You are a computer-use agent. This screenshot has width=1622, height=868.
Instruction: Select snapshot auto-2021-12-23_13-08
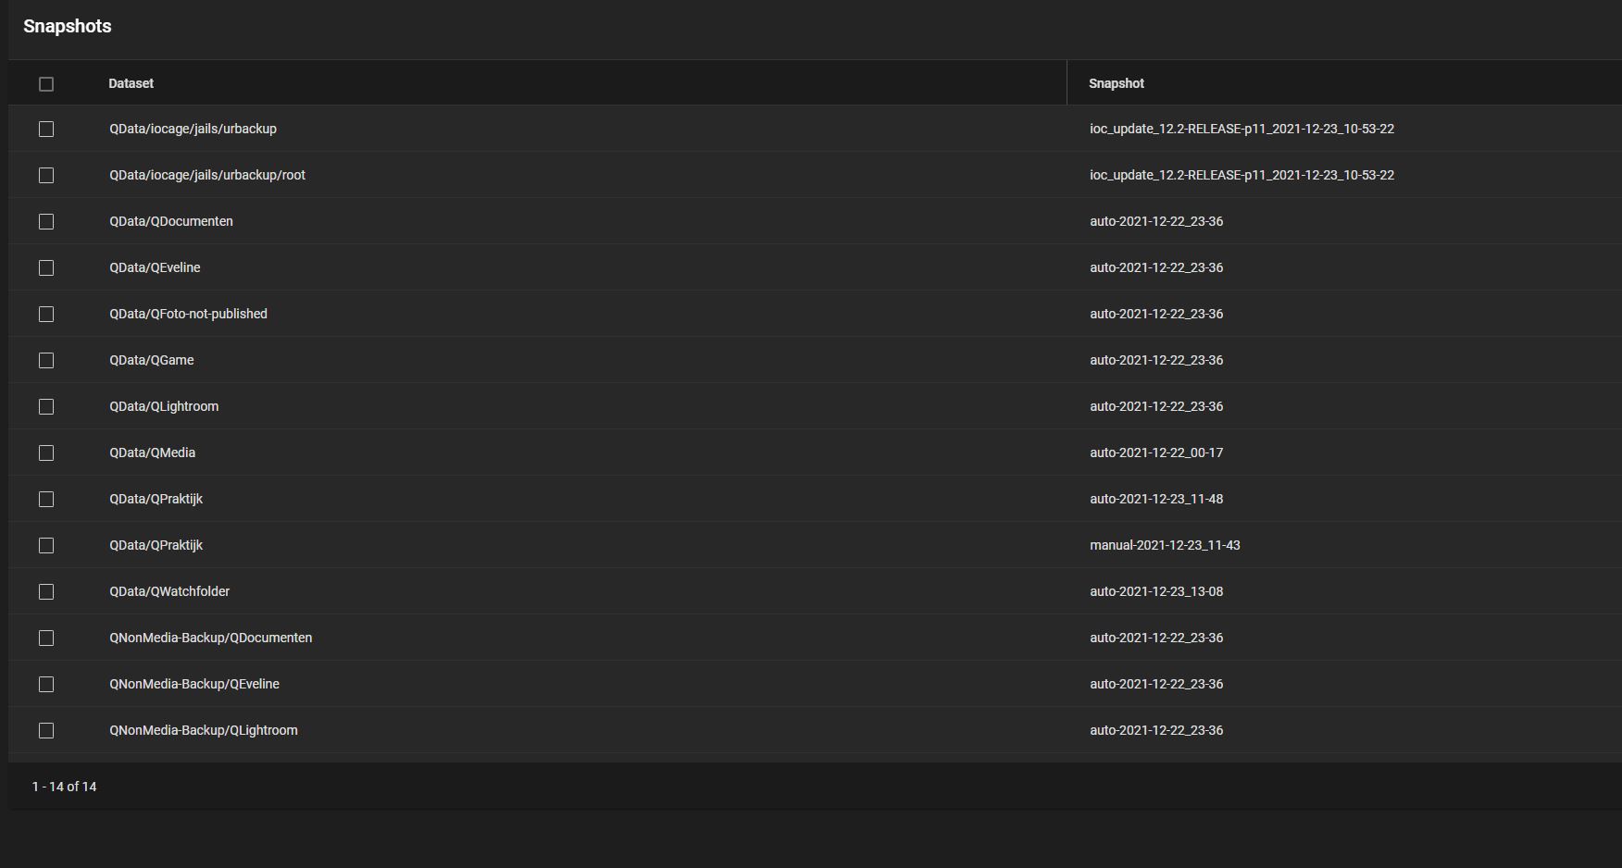1156,591
